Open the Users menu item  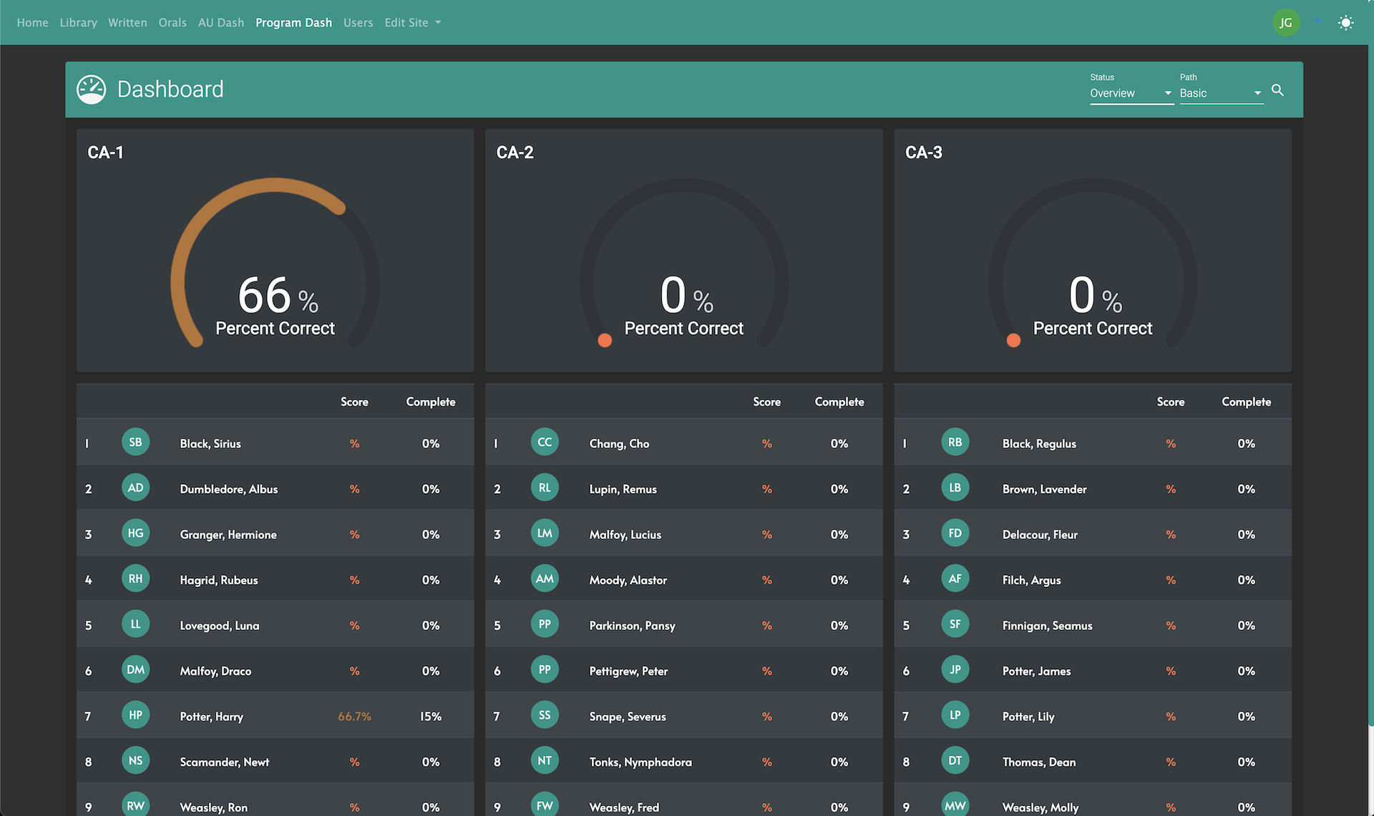pos(358,23)
